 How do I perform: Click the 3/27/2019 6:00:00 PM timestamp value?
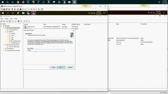(146, 42)
